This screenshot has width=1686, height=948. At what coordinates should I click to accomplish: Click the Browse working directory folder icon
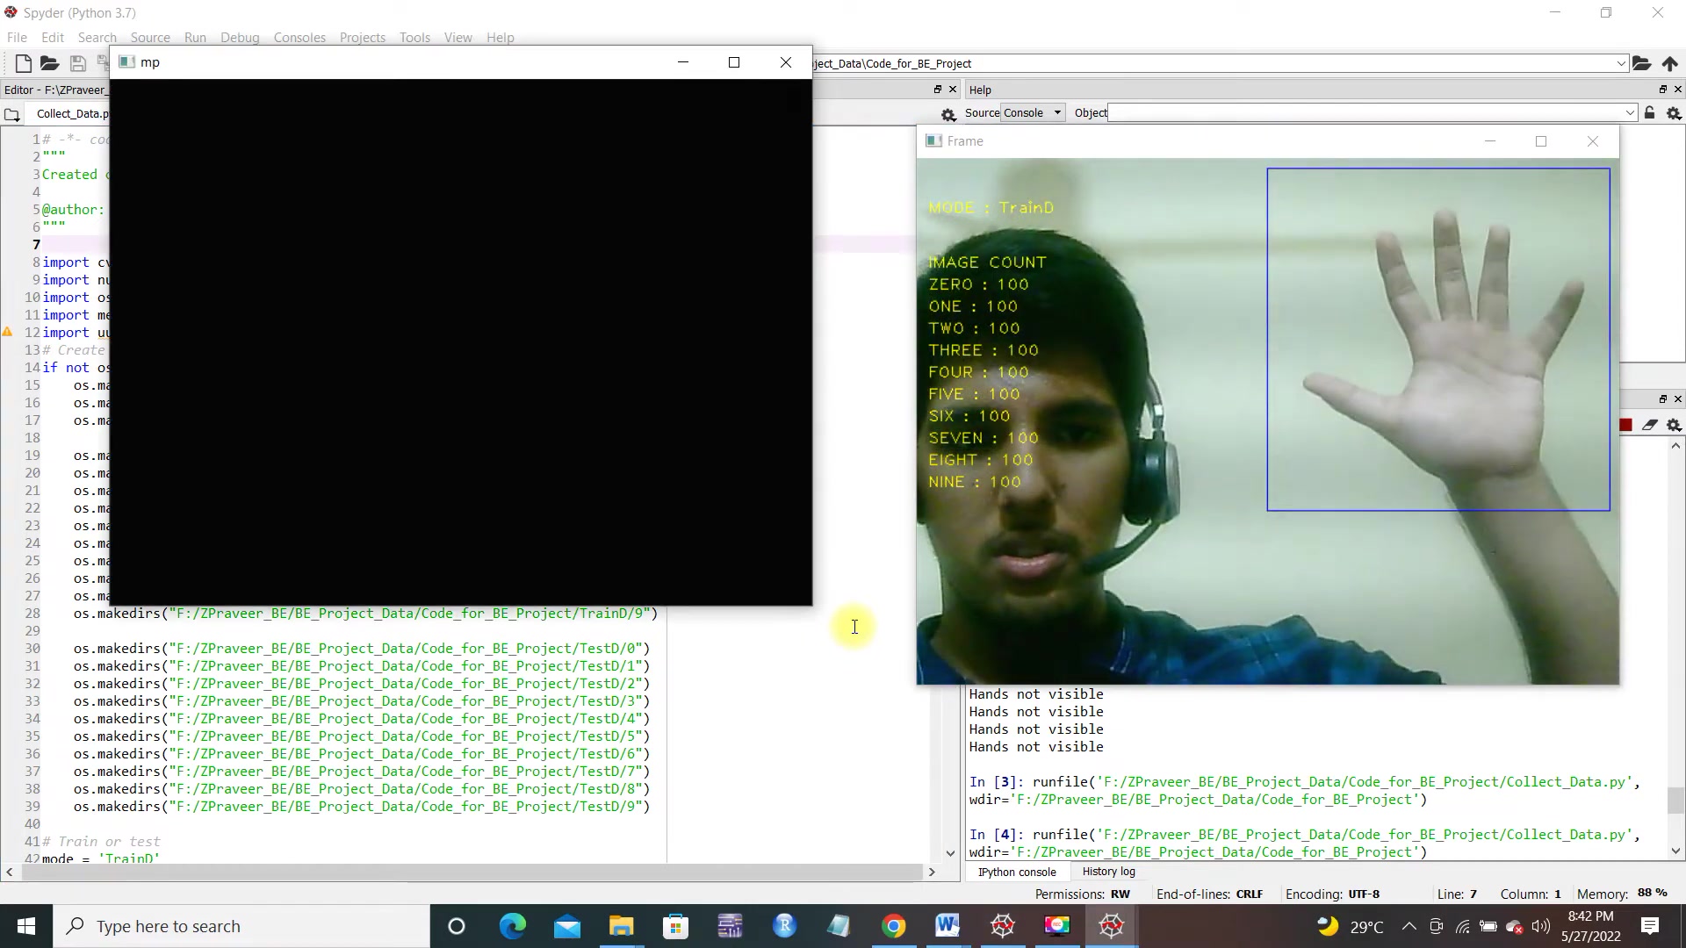click(1641, 63)
